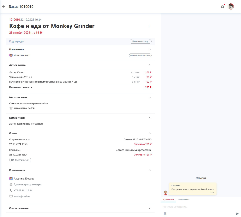Click the Изменить статус button
The height and width of the screenshot is (217, 241).
[x=140, y=41]
